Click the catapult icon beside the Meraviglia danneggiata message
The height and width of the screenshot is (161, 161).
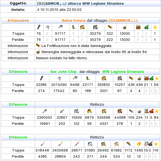(x=38, y=52)
